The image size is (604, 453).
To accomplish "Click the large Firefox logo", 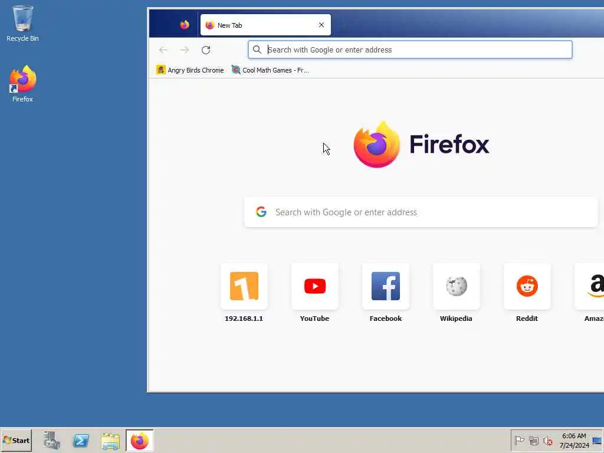I will (377, 145).
